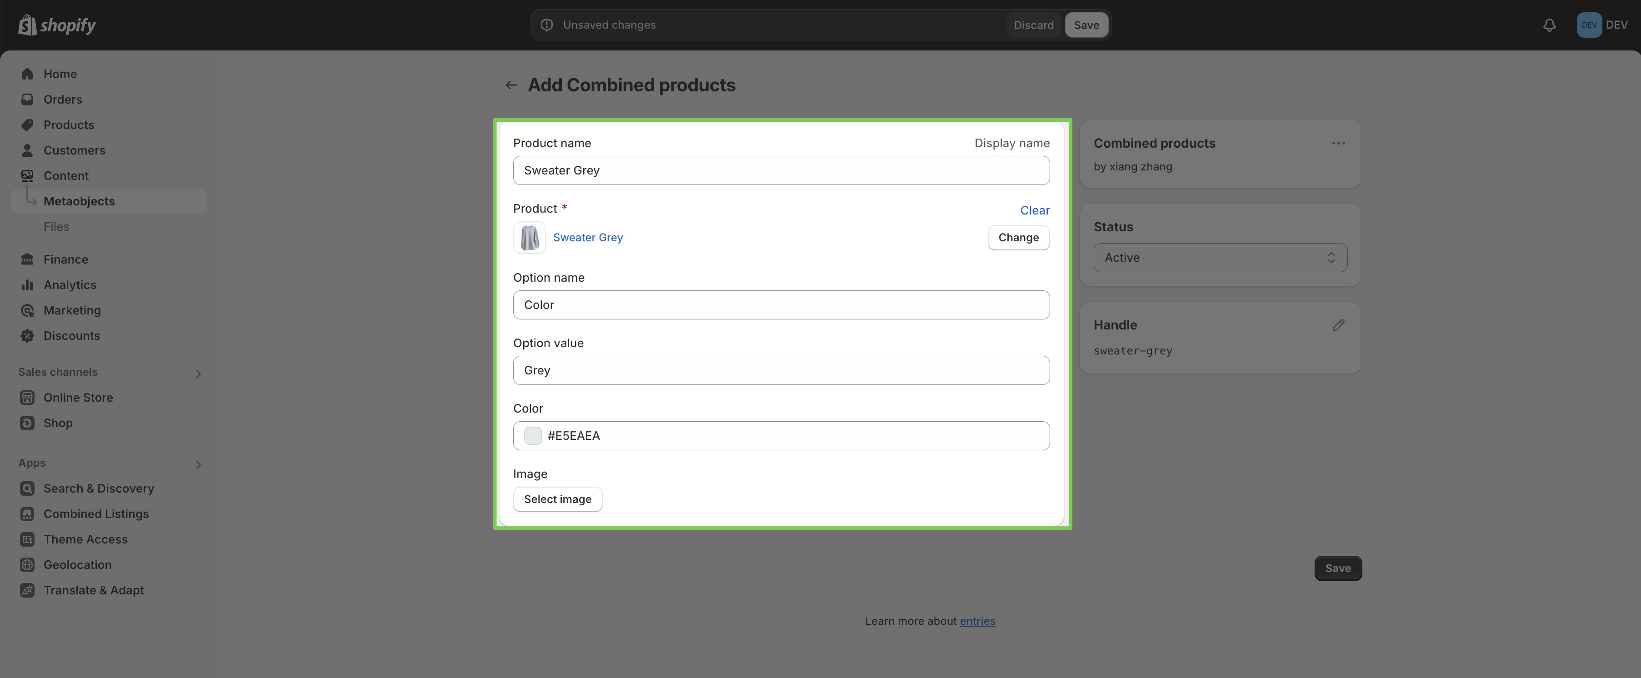The image size is (1641, 678).
Task: Click the Product name input field
Action: pos(781,170)
